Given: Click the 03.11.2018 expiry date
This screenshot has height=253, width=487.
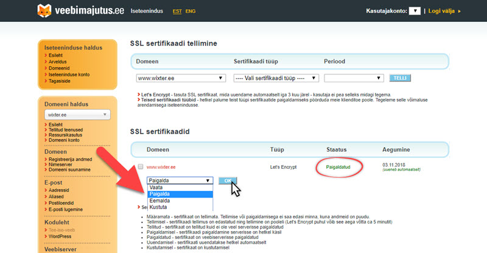Looking at the screenshot, I should [393, 165].
